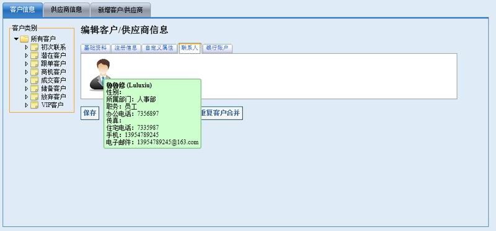The image size is (496, 231).
Task: Click the 商机客户 folder icon
Action: coord(35,72)
